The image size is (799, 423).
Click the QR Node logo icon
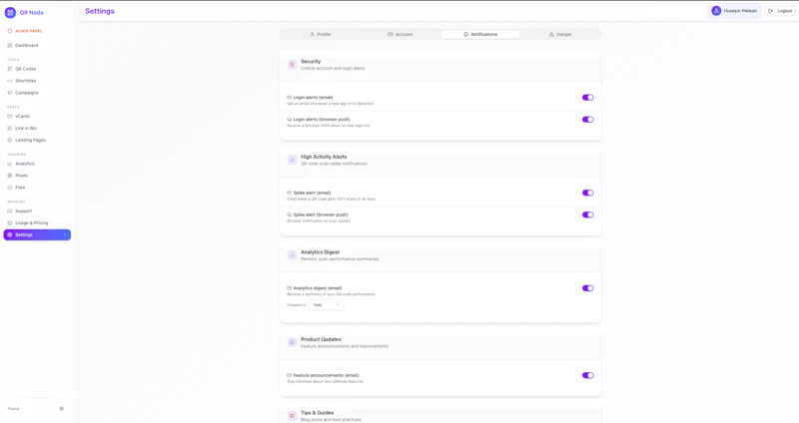[10, 12]
